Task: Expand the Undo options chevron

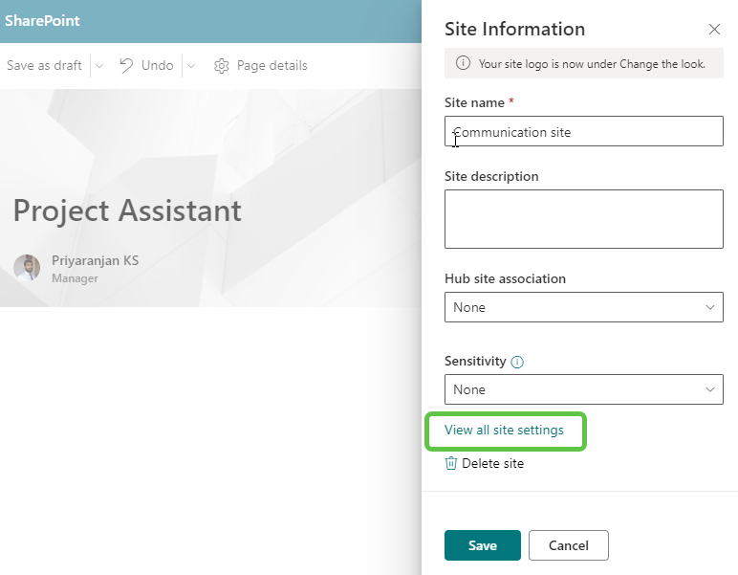Action: [190, 66]
